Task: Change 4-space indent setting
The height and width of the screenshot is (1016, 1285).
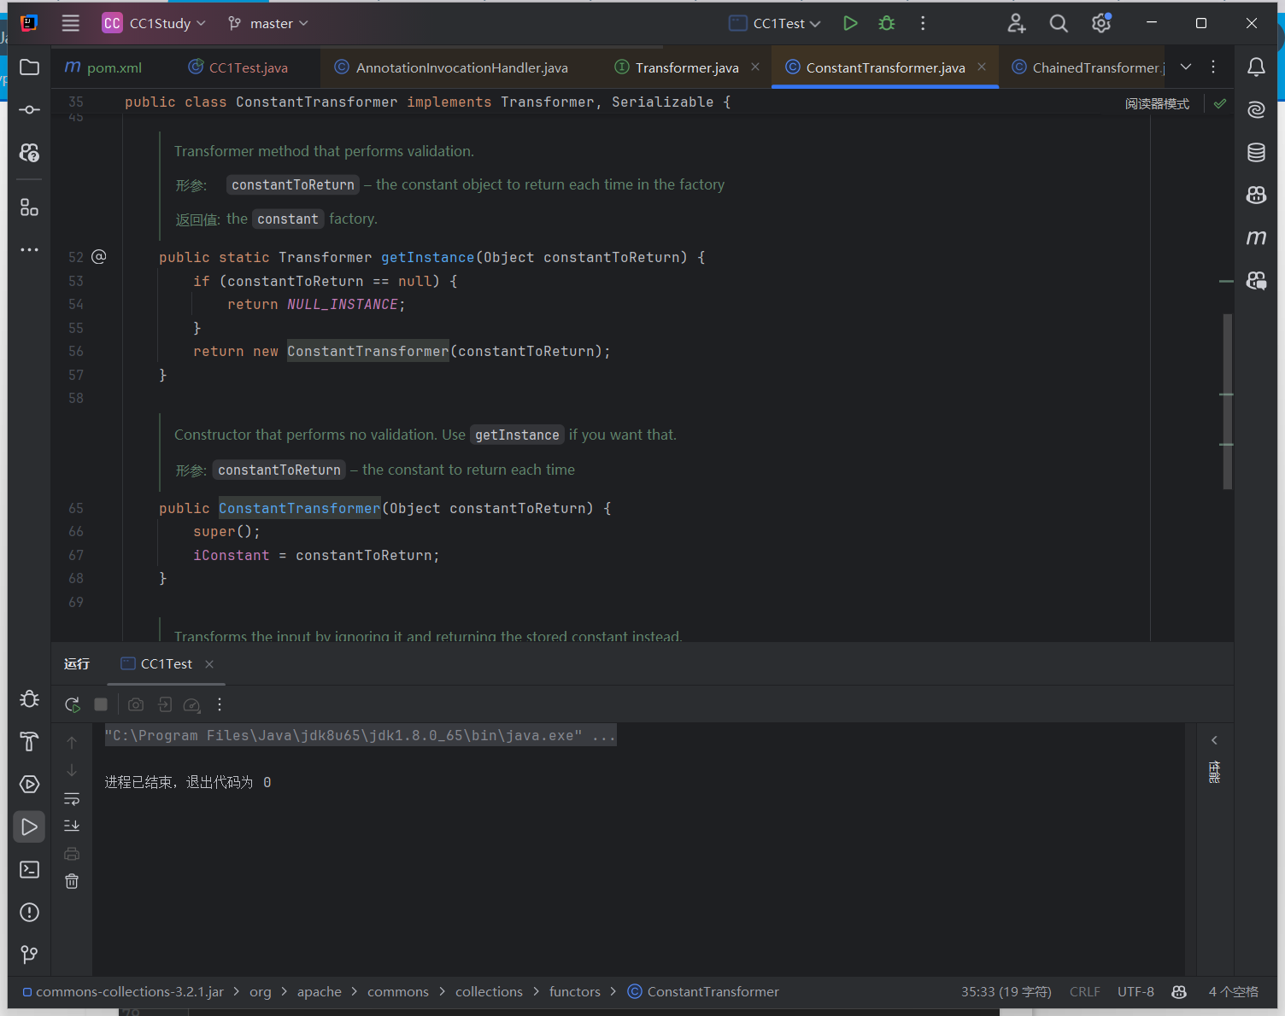Action: pyautogui.click(x=1233, y=992)
